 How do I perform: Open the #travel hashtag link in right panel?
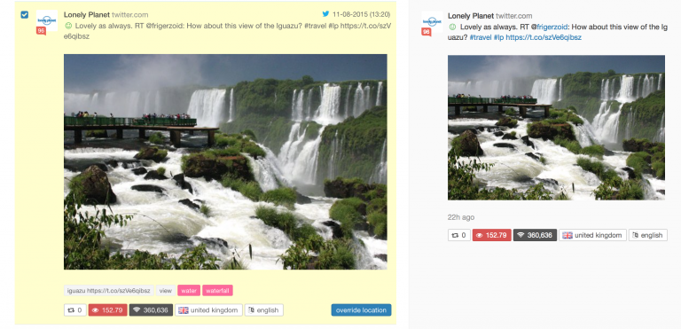481,37
